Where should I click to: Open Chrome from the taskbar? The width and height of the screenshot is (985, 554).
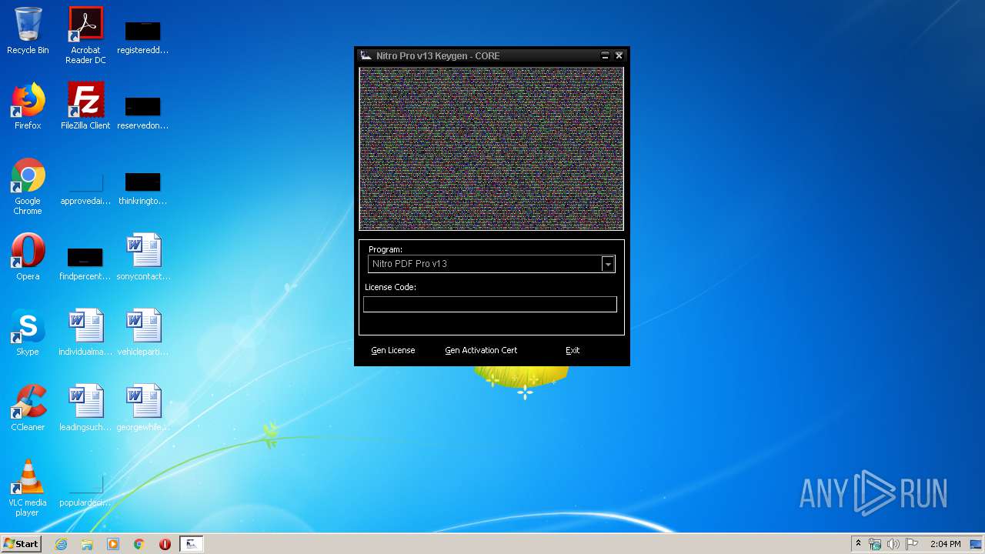(139, 544)
